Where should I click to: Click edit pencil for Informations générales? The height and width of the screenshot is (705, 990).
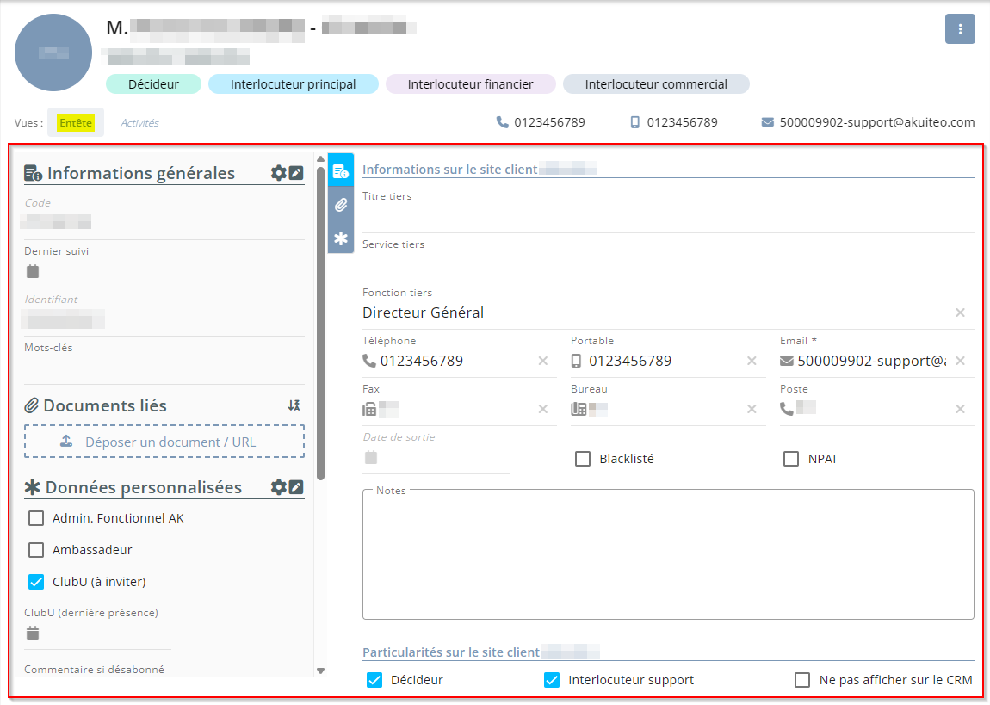(296, 173)
